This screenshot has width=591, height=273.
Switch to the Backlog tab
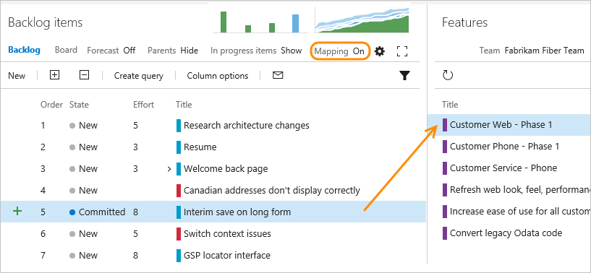tap(24, 50)
